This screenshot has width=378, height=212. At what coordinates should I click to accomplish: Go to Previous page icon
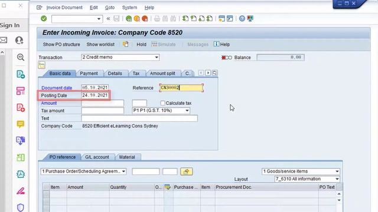point(193,18)
